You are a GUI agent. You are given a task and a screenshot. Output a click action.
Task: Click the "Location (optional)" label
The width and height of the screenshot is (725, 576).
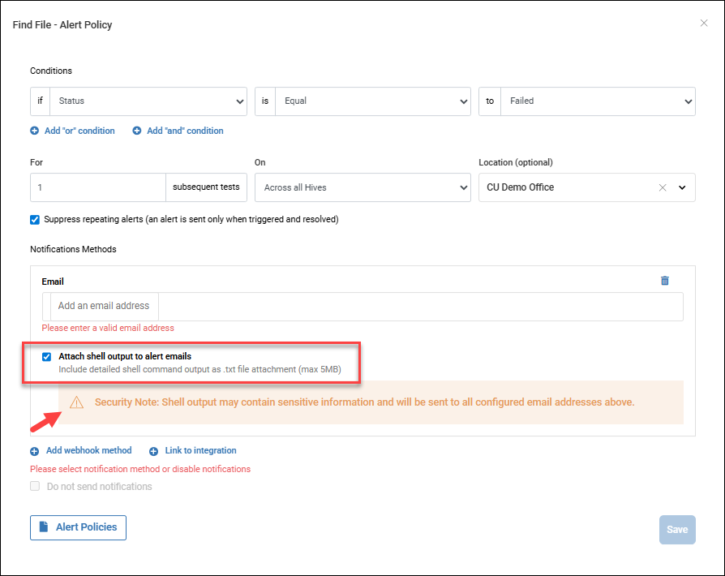click(x=516, y=162)
